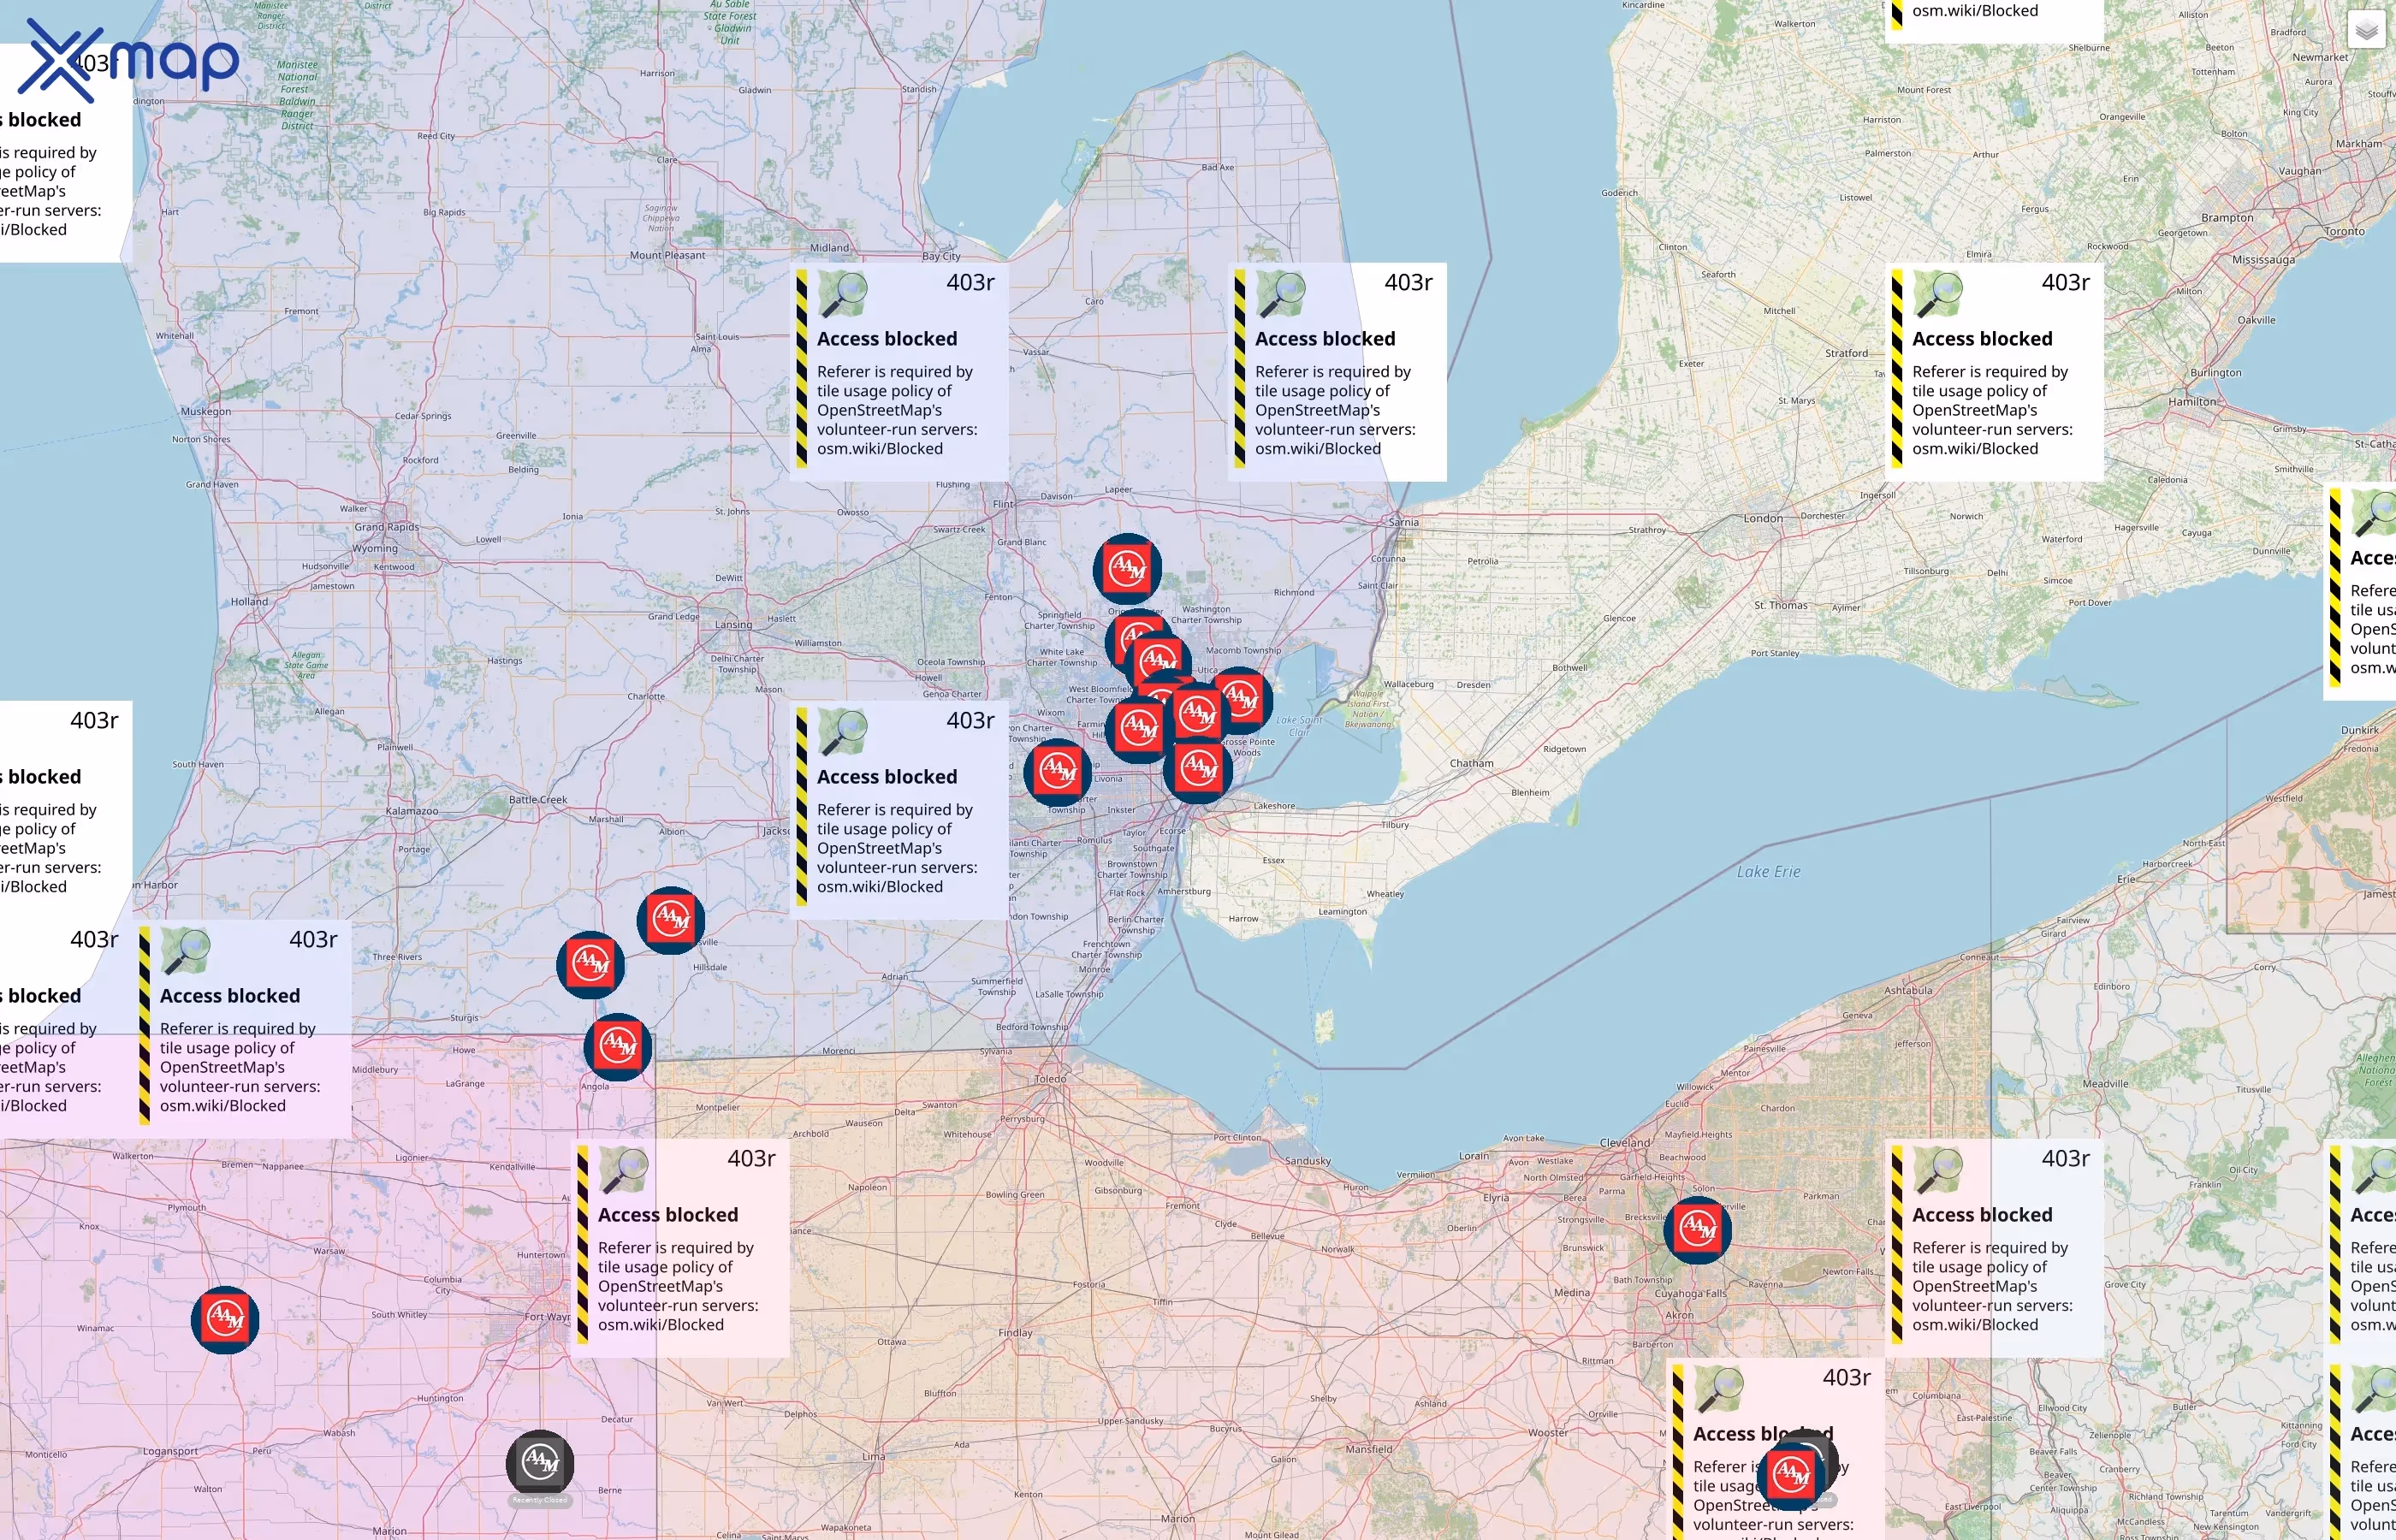The width and height of the screenshot is (2396, 1540).
Task: Click the Lima label
Action: click(874, 1456)
